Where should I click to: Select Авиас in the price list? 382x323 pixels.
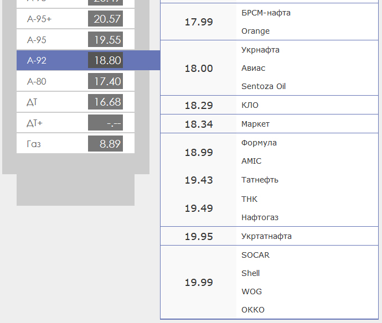coord(253,68)
